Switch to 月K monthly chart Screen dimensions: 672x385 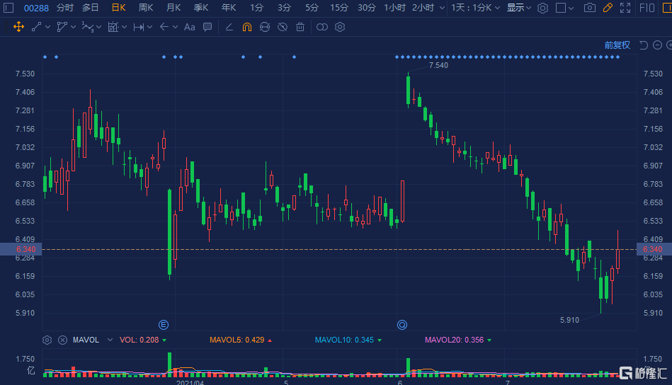pyautogui.click(x=173, y=8)
